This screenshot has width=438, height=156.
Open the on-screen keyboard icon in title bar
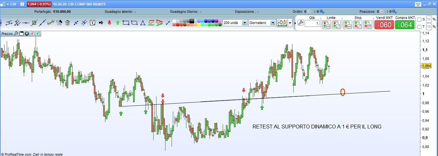pyautogui.click(x=418, y=4)
